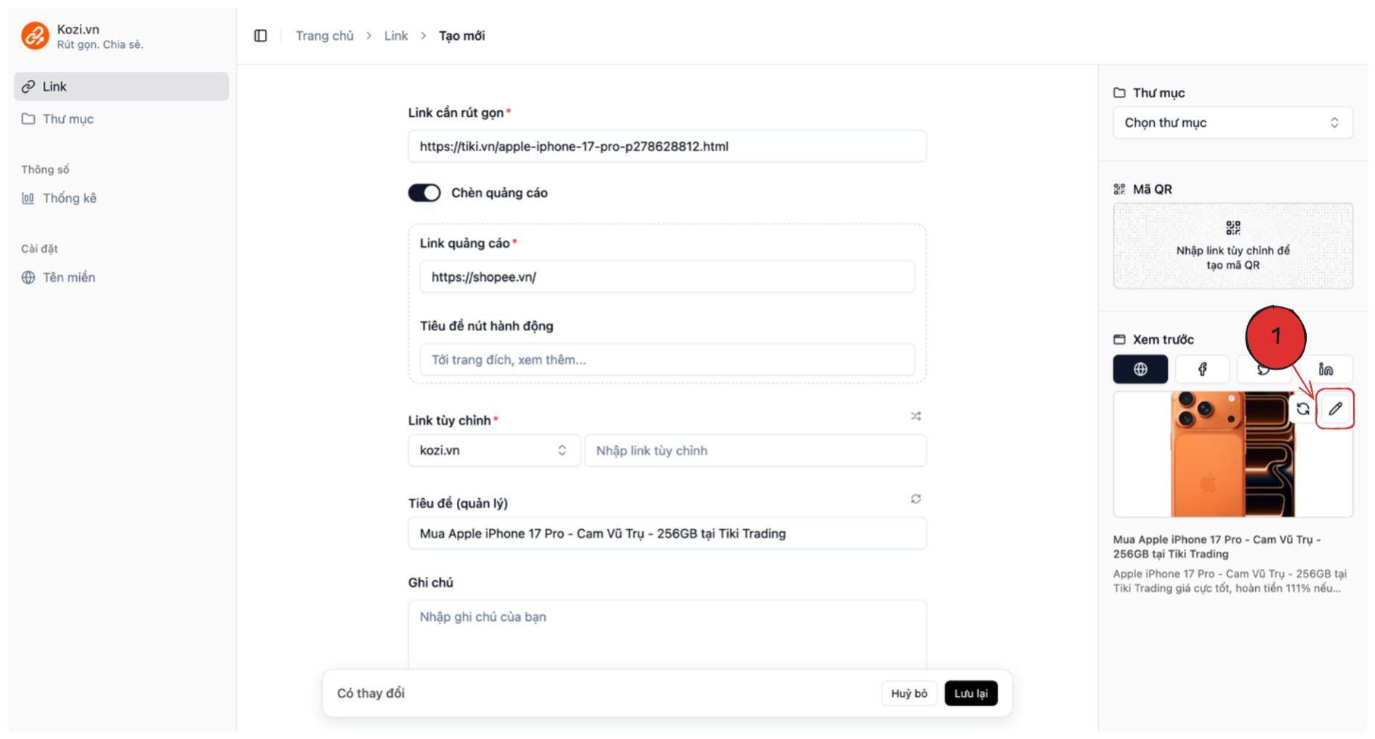Open the Chọn thư mục dropdown
1375x739 pixels.
click(1233, 123)
